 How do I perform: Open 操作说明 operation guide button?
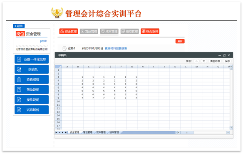(x=32, y=99)
